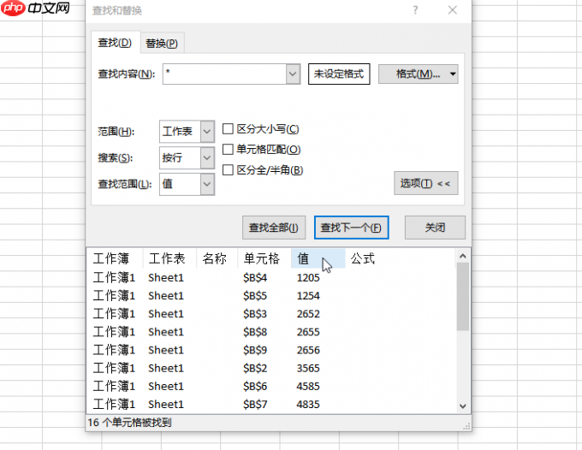
Task: Enable the 单元格匹配(O) checkbox
Action: [228, 150]
